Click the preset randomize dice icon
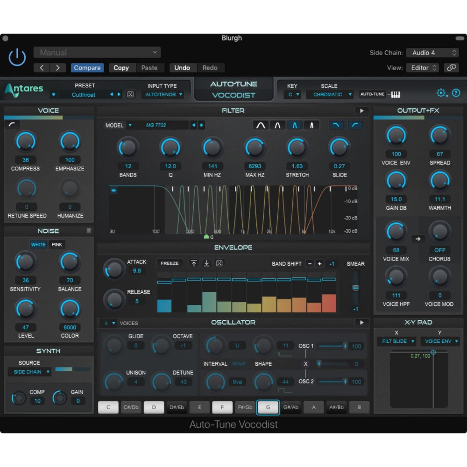The width and height of the screenshot is (467, 467). [x=130, y=94]
